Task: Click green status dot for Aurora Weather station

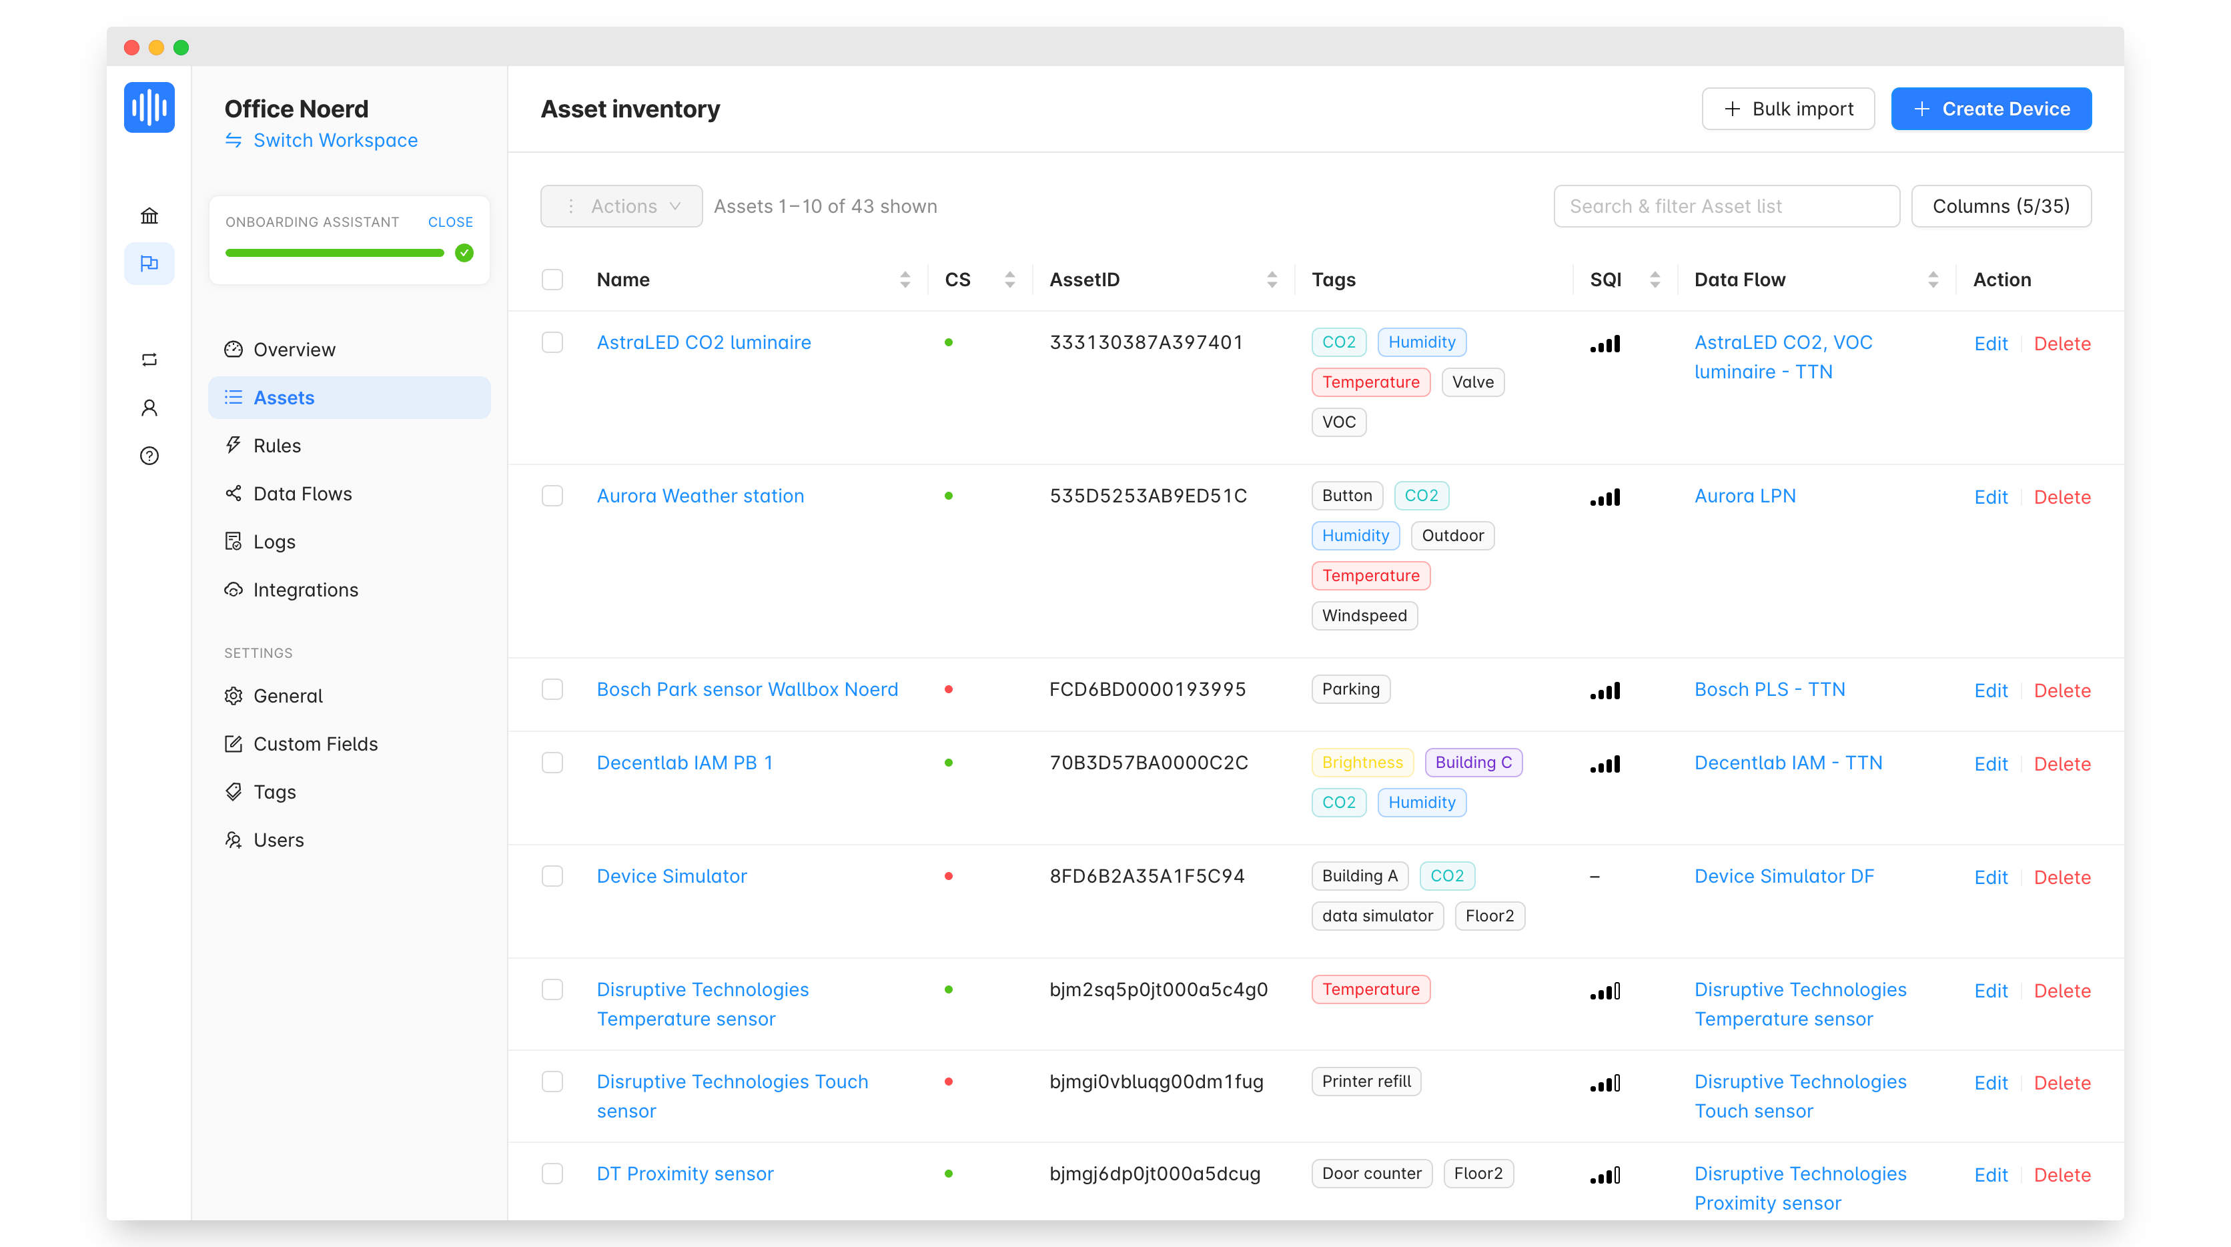Action: 949,496
